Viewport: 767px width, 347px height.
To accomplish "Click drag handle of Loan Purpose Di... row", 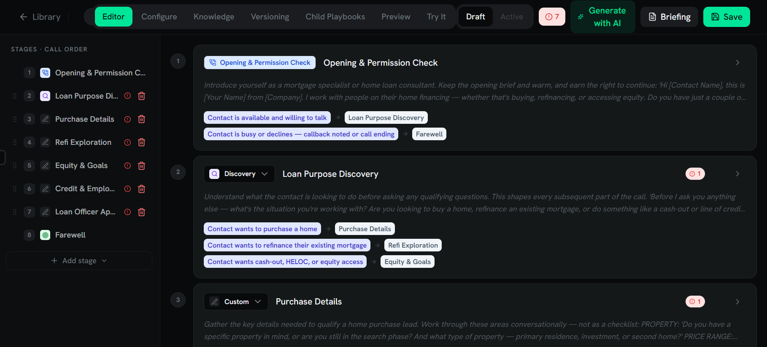I will click(x=15, y=96).
